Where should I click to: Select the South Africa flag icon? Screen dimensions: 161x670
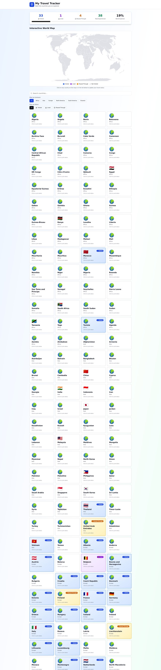click(x=60, y=304)
